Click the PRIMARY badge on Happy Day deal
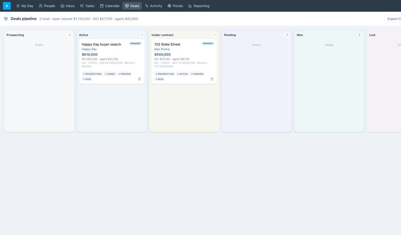Image resolution: width=401 pixels, height=235 pixels. click(x=136, y=43)
